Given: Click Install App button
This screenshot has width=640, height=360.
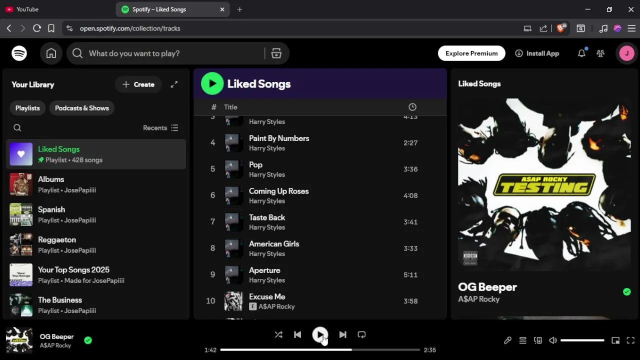Looking at the screenshot, I should coord(537,53).
